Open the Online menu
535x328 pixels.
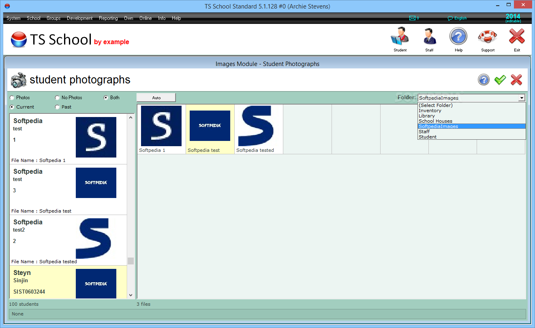pos(146,18)
